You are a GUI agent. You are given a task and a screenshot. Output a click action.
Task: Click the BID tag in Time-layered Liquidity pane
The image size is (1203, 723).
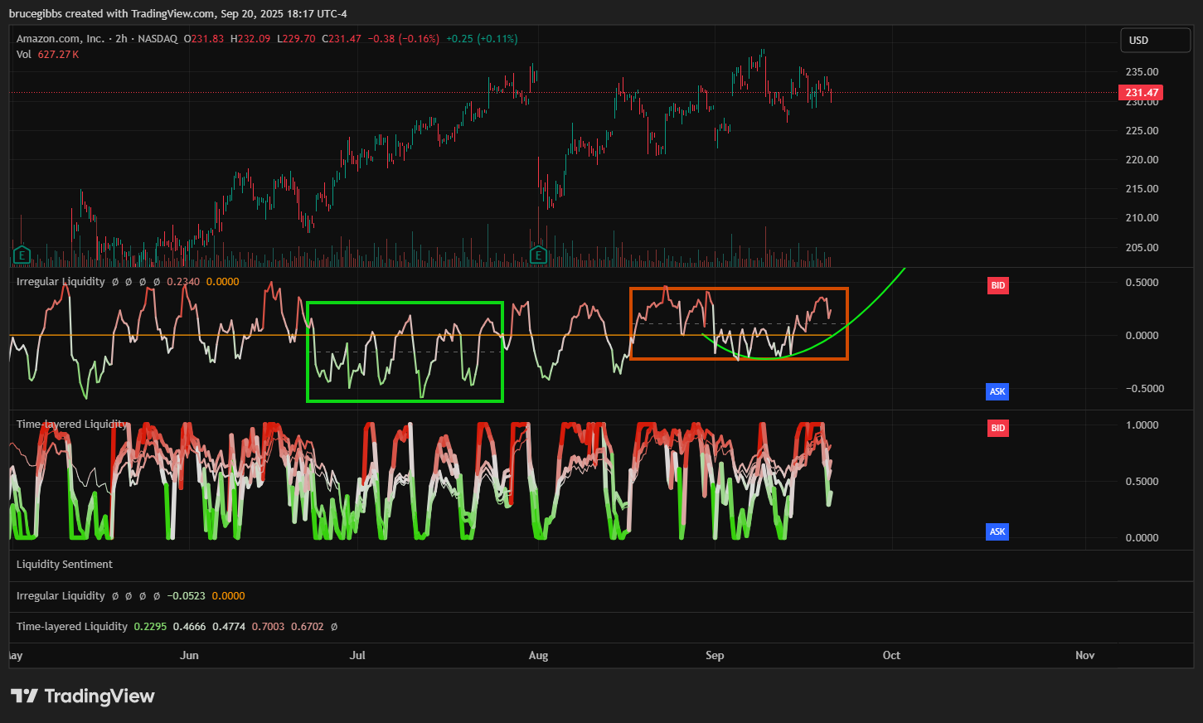coord(997,428)
